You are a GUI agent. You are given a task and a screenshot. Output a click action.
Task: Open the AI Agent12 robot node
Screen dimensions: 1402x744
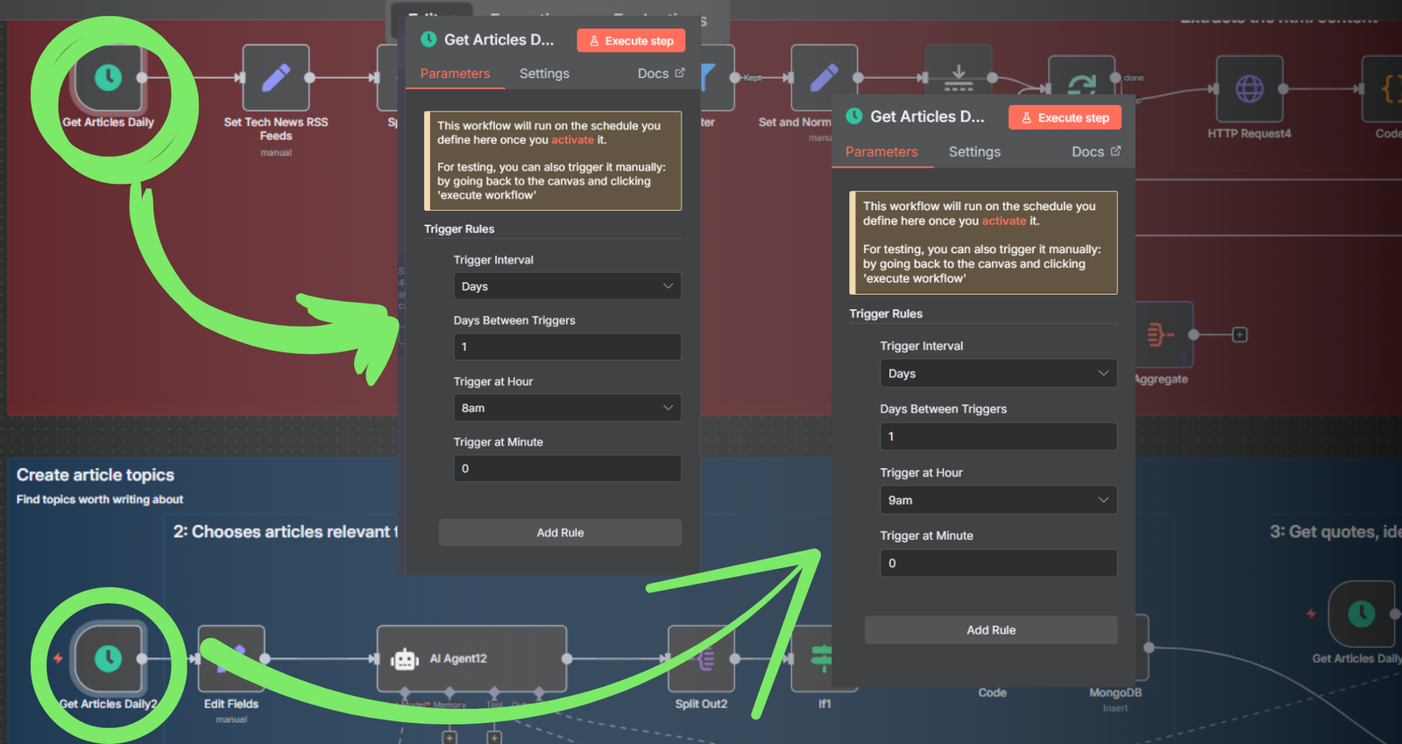pos(472,658)
